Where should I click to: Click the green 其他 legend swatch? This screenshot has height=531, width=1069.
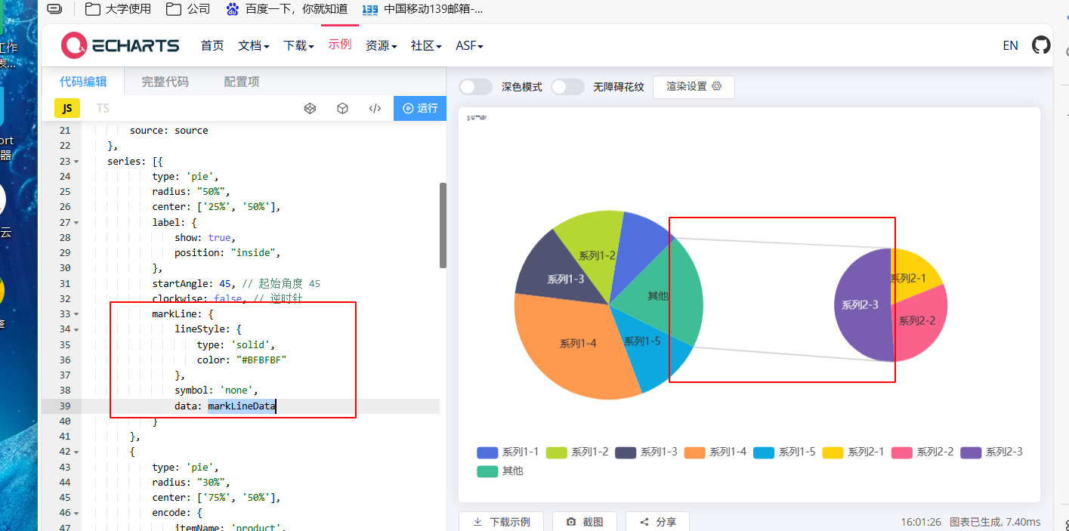click(487, 471)
